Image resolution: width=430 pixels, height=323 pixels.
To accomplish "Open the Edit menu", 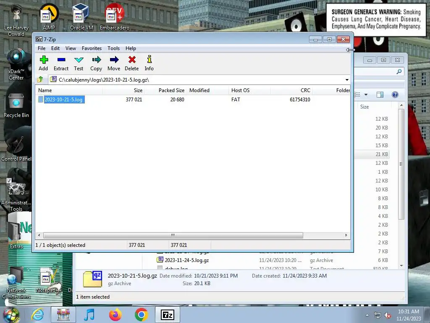I will point(55,48).
